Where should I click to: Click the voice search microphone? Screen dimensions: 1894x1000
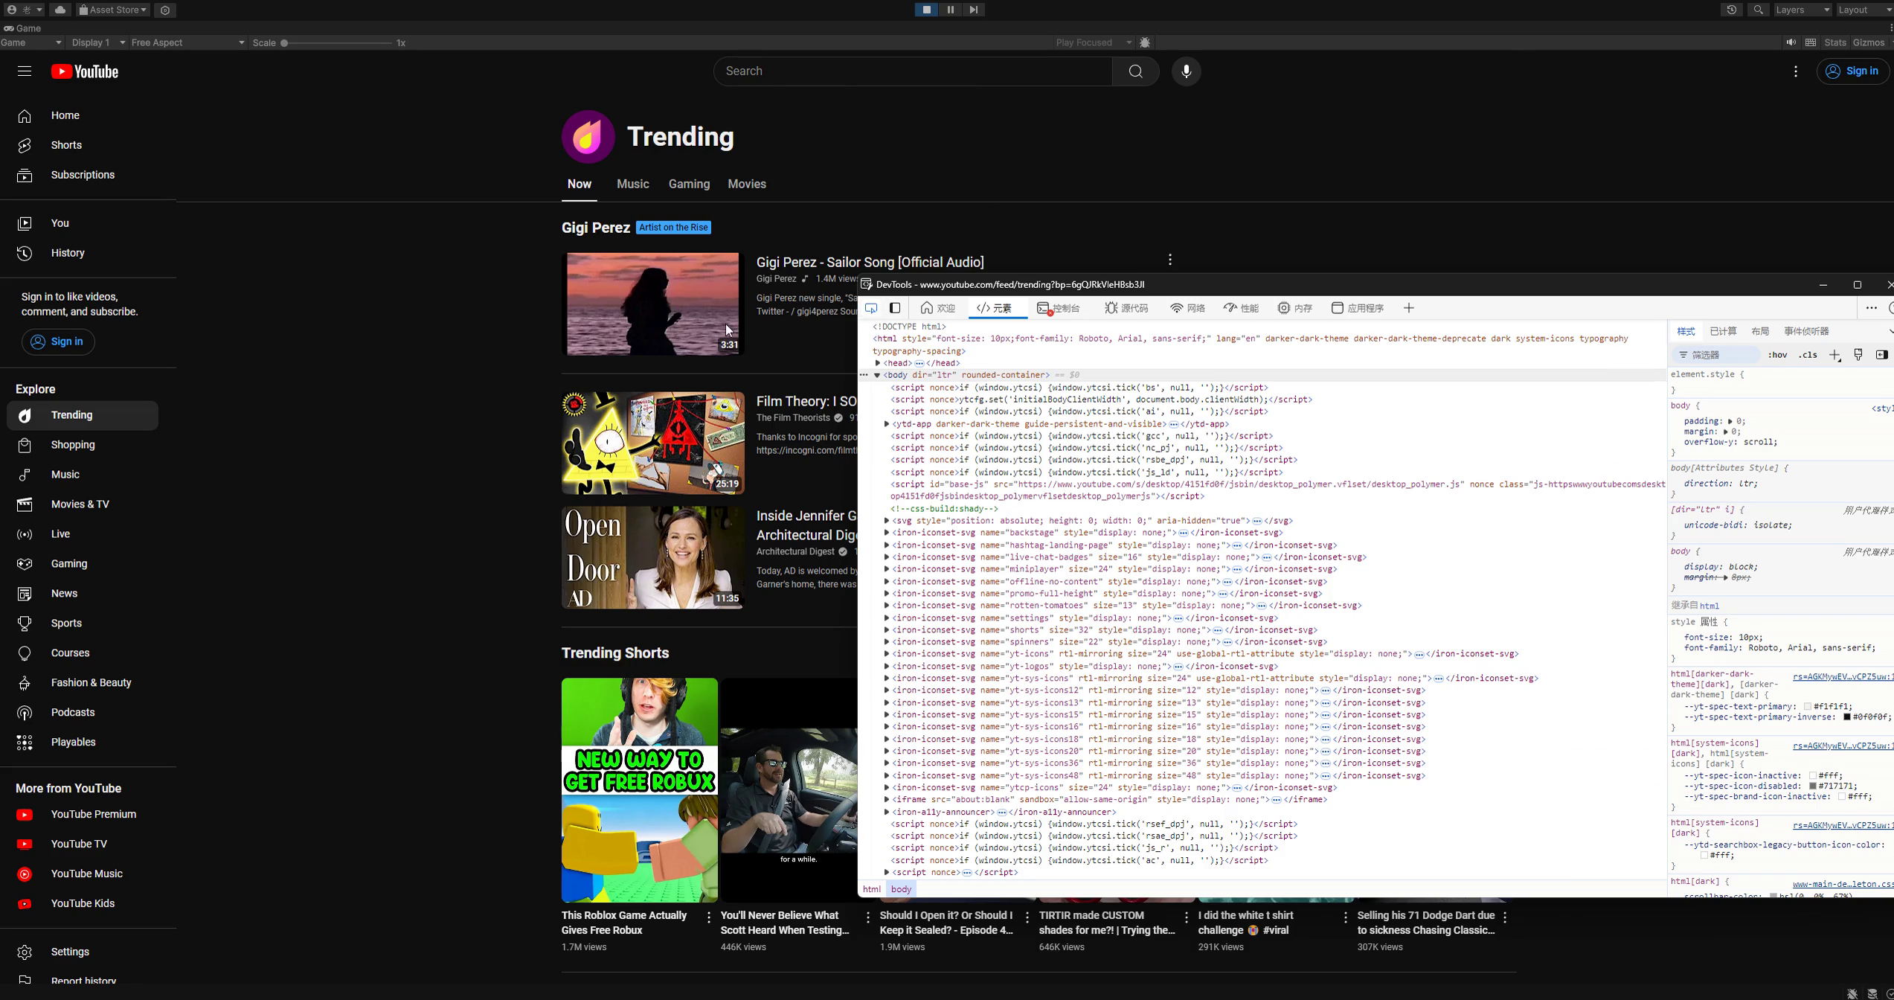pos(1187,71)
